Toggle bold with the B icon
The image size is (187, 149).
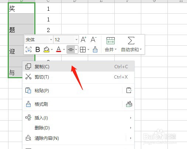[38, 49]
